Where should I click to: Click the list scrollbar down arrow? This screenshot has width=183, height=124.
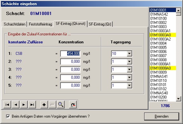(x=178, y=99)
